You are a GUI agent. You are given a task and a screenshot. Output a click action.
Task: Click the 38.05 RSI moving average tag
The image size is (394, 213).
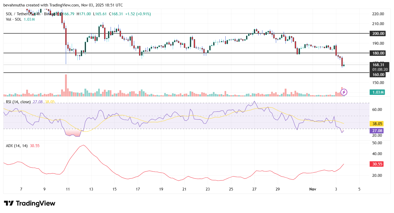pyautogui.click(x=377, y=124)
